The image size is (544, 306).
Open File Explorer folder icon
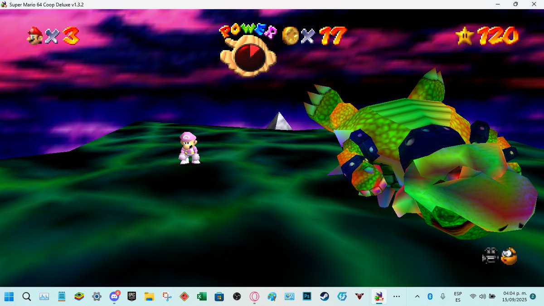[x=149, y=296]
